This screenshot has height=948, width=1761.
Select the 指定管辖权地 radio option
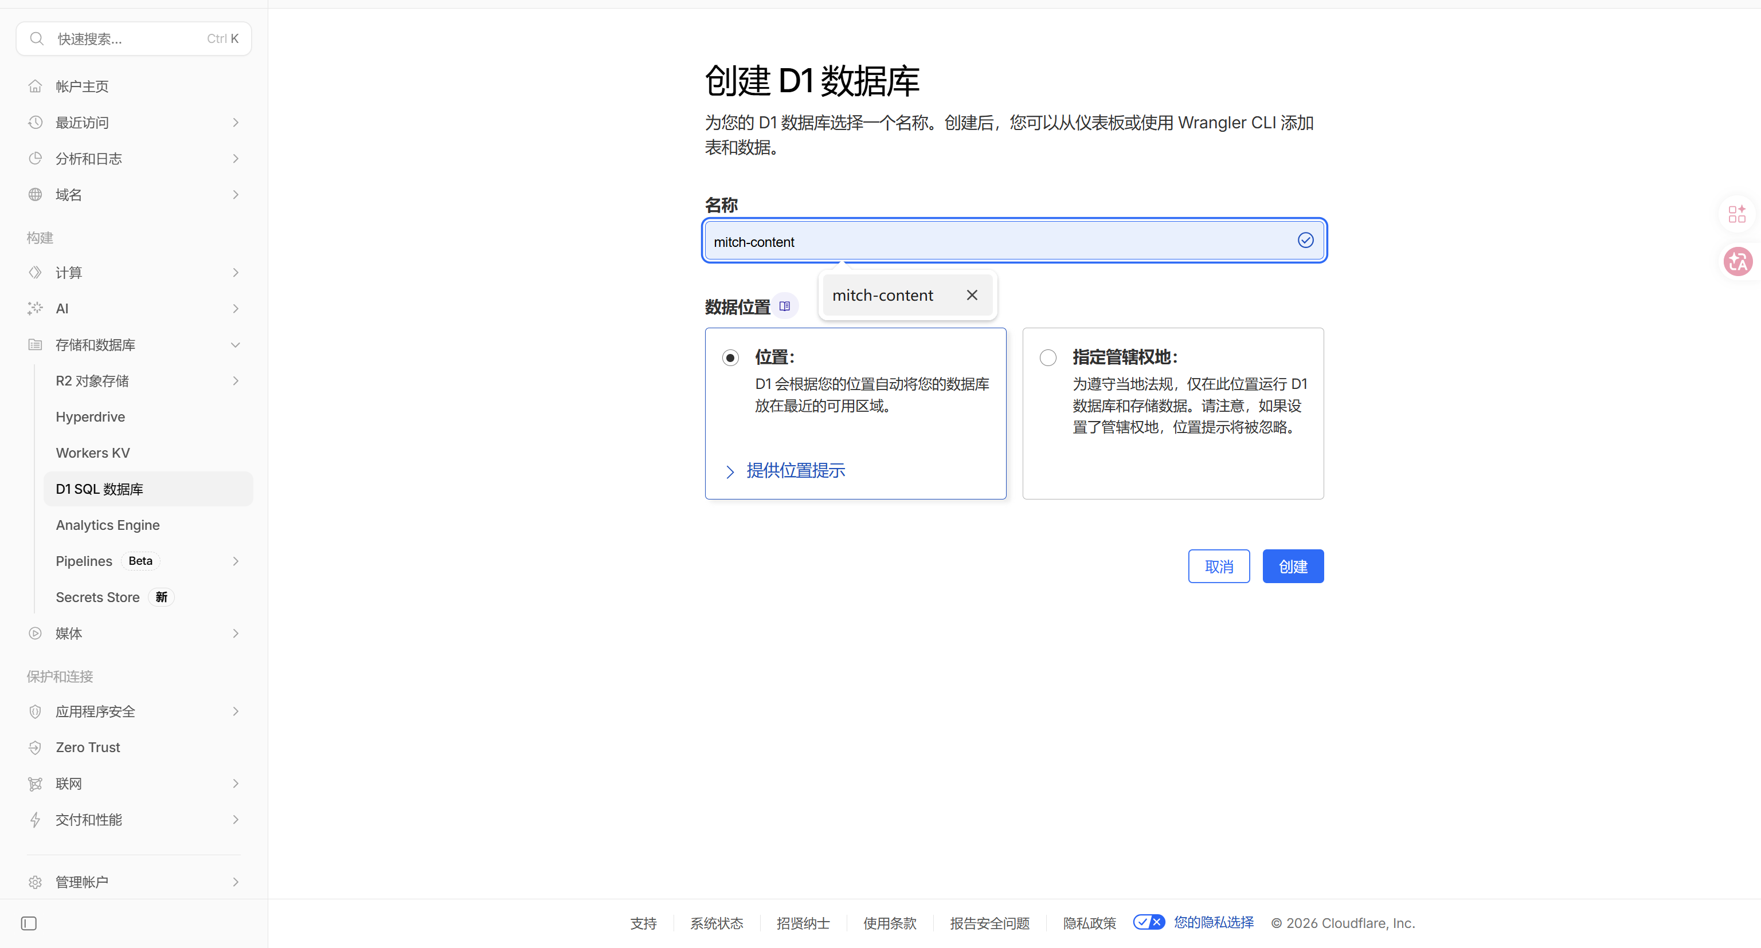click(x=1047, y=358)
